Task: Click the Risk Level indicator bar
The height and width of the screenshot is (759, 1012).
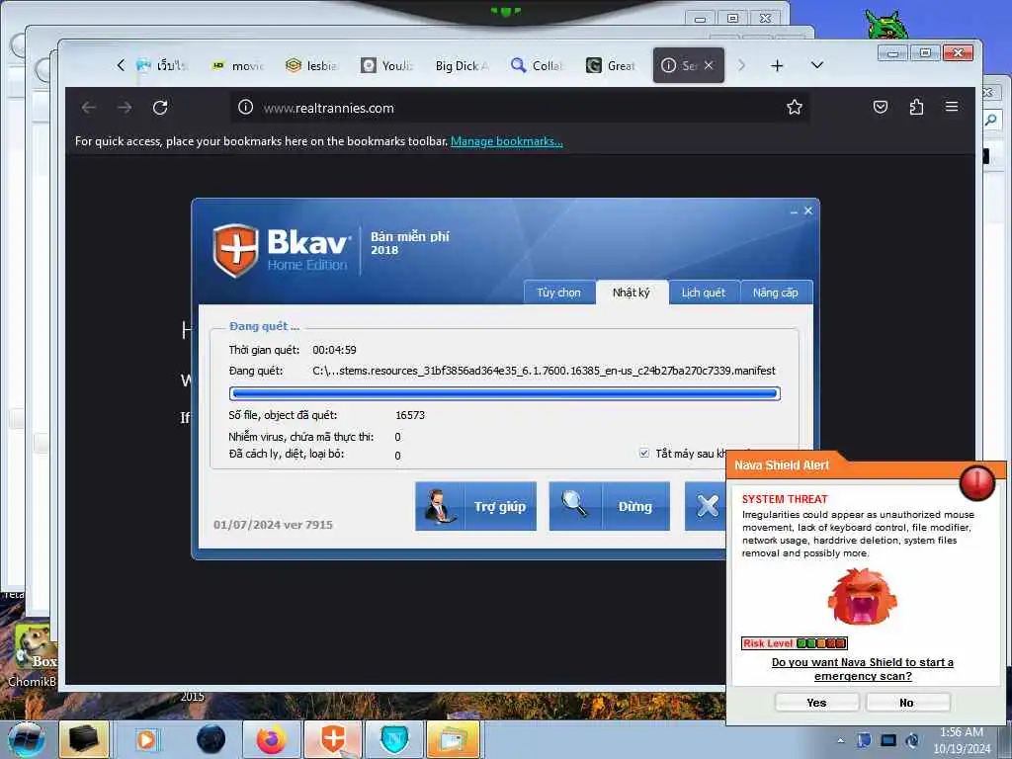Action: tap(795, 642)
